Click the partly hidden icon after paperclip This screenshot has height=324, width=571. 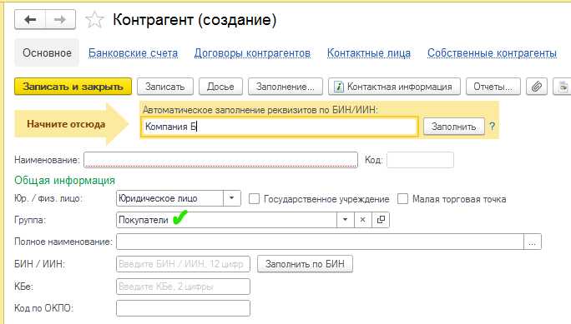point(563,87)
